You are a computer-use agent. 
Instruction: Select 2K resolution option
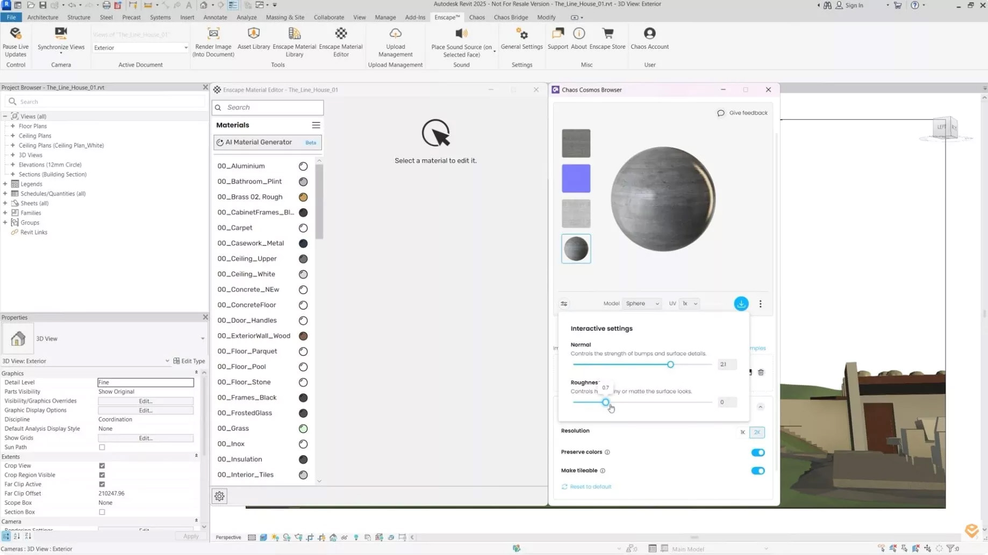point(757,433)
